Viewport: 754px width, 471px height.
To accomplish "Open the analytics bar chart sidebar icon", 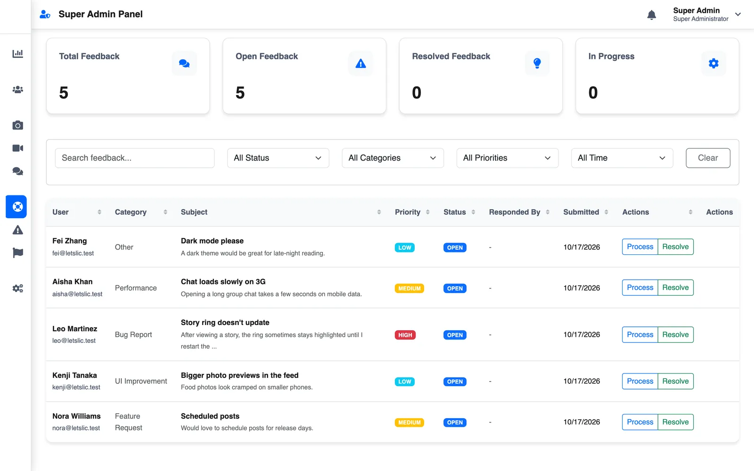I will tap(17, 54).
